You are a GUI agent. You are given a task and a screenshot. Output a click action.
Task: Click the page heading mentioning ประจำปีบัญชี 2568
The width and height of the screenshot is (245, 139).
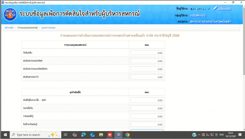click(120, 36)
